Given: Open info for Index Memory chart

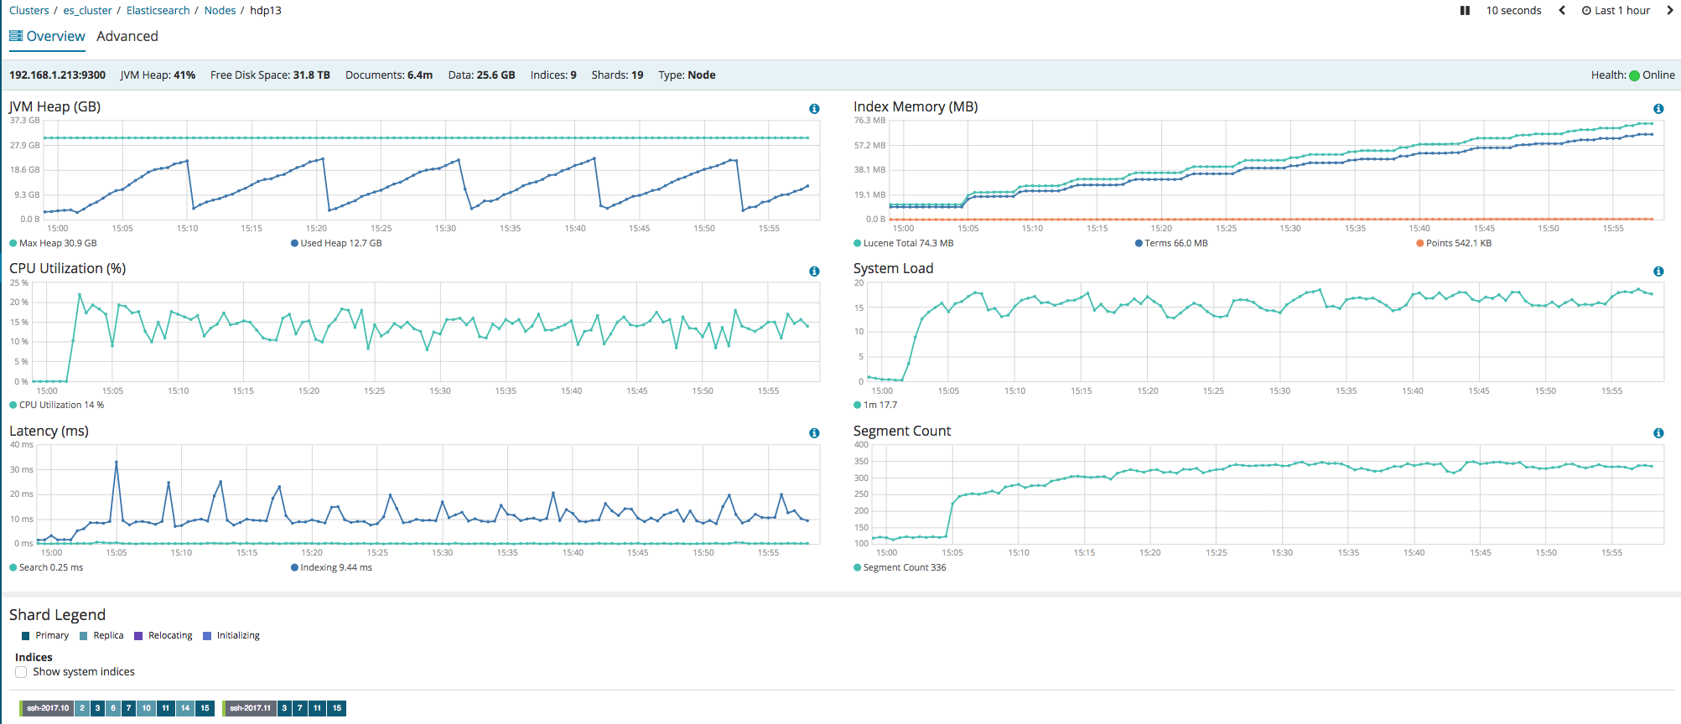Looking at the screenshot, I should [x=1658, y=109].
